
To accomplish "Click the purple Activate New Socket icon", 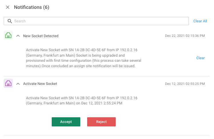I will (8, 84).
